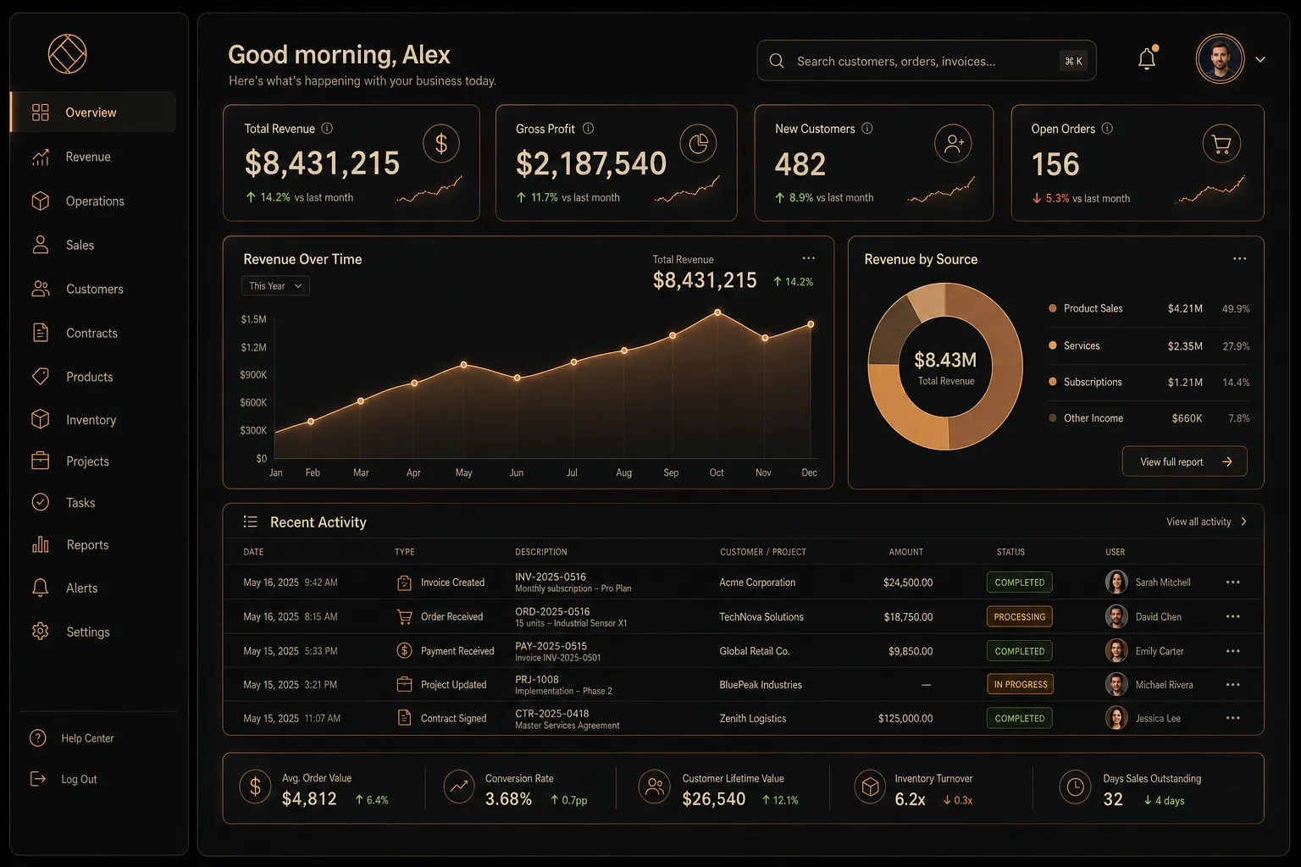The height and width of the screenshot is (867, 1301).
Task: Click the CTR-2025-0418 description text
Action: point(552,714)
